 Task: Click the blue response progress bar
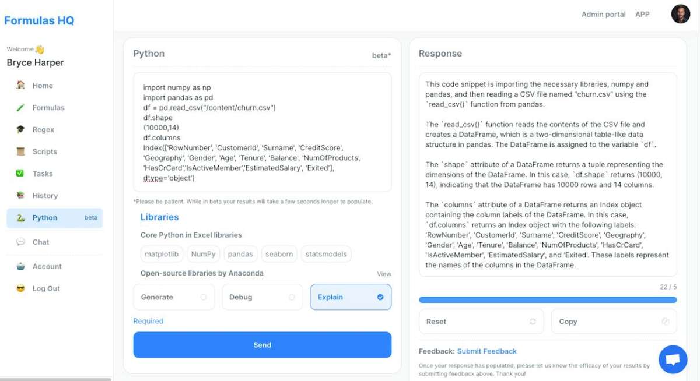[x=548, y=300]
